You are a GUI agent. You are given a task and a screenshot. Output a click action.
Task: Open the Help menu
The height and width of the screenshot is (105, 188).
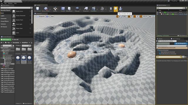point(15,3)
